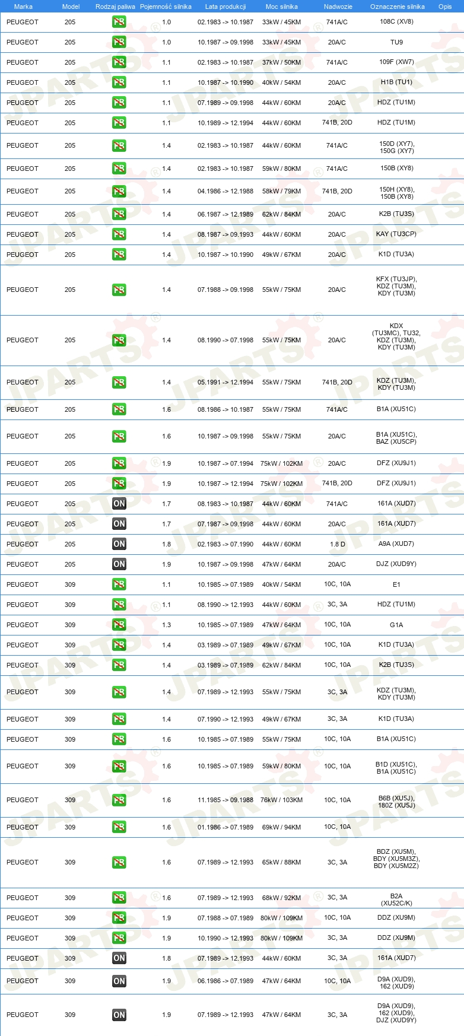Select the Moc silnika column header

click(282, 7)
